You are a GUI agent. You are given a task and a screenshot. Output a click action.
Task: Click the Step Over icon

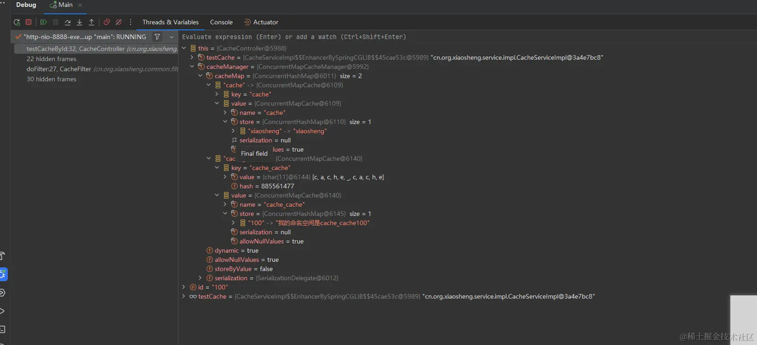[x=68, y=22]
